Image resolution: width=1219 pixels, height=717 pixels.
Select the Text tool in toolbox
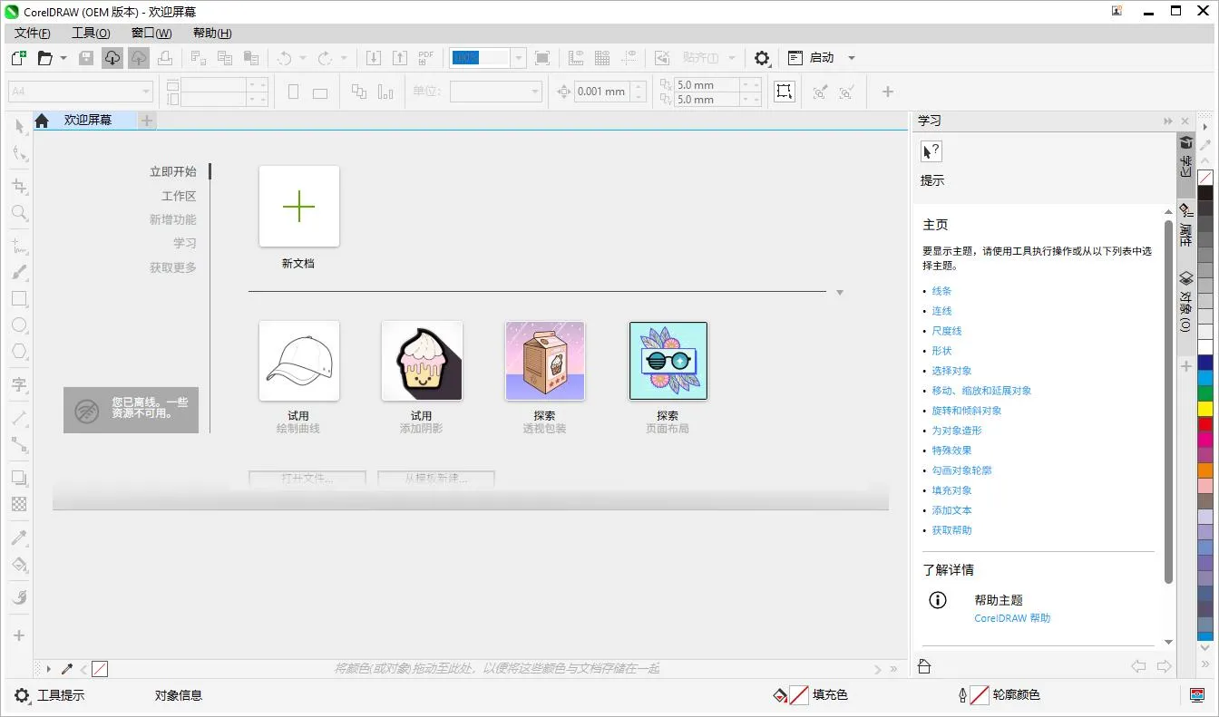coord(19,385)
